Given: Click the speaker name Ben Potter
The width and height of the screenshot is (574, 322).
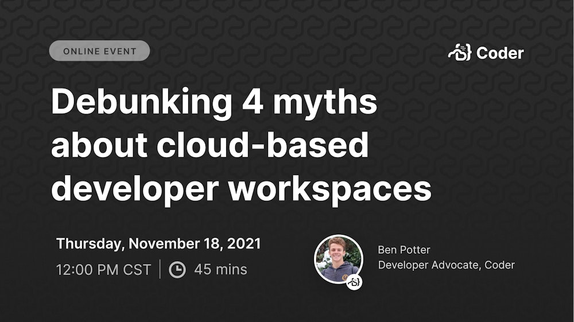Looking at the screenshot, I should click(404, 250).
